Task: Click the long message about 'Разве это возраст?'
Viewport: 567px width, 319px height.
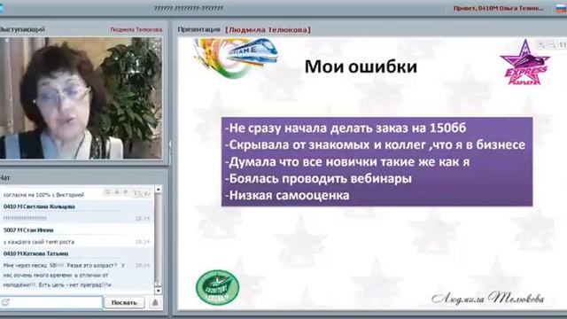Action: pyautogui.click(x=64, y=276)
